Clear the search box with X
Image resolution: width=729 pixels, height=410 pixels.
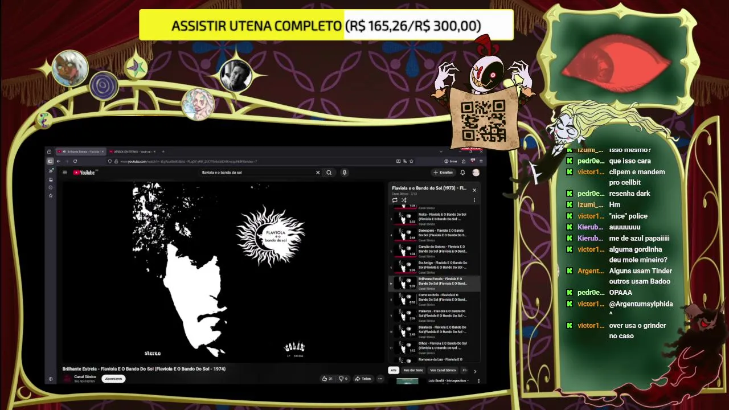(318, 173)
